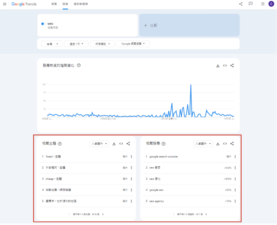
Task: Go to the 首頁 (Home) tab
Action: [x=54, y=4]
